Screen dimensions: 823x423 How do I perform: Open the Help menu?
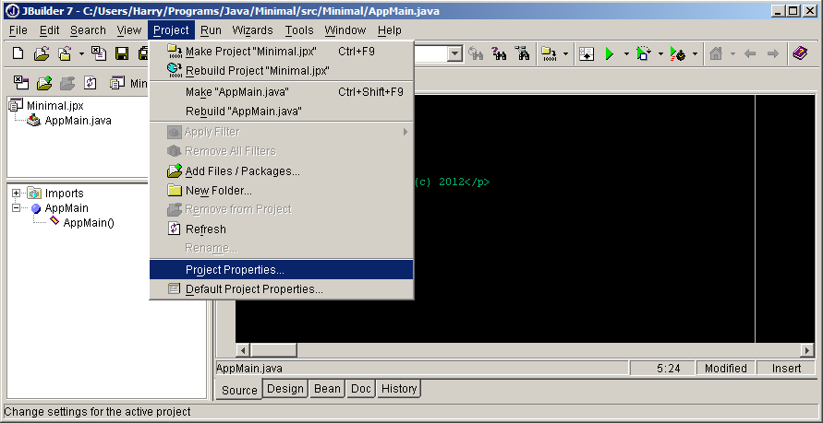point(390,30)
